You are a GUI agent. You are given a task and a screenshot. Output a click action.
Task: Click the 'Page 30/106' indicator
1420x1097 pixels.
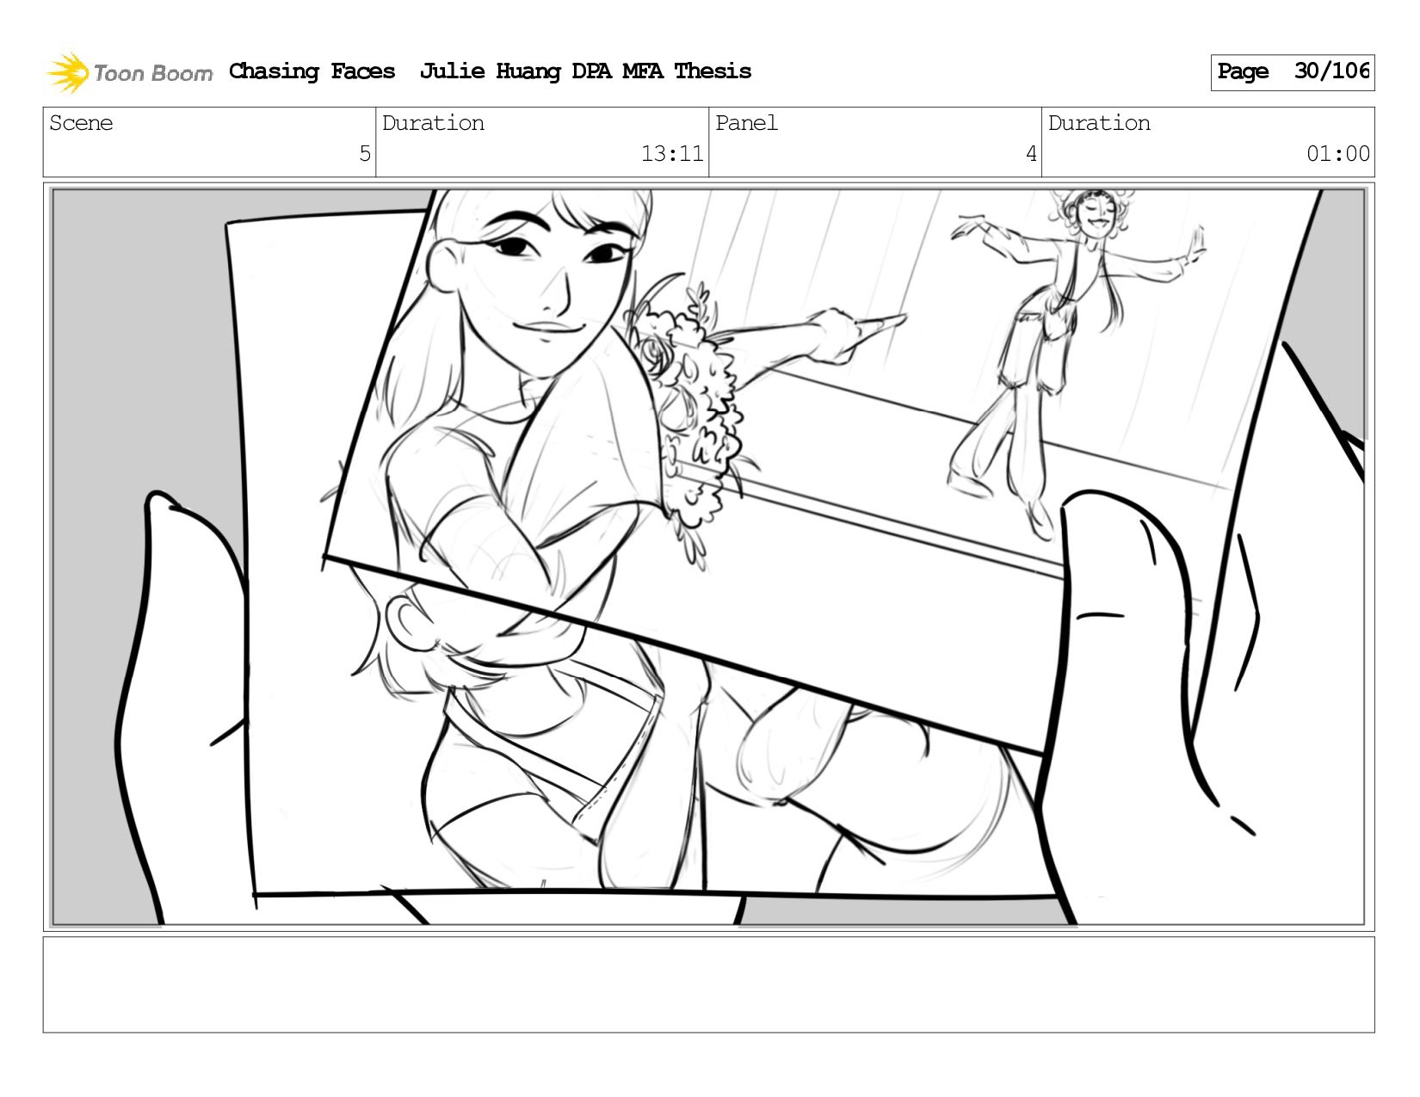[1292, 72]
